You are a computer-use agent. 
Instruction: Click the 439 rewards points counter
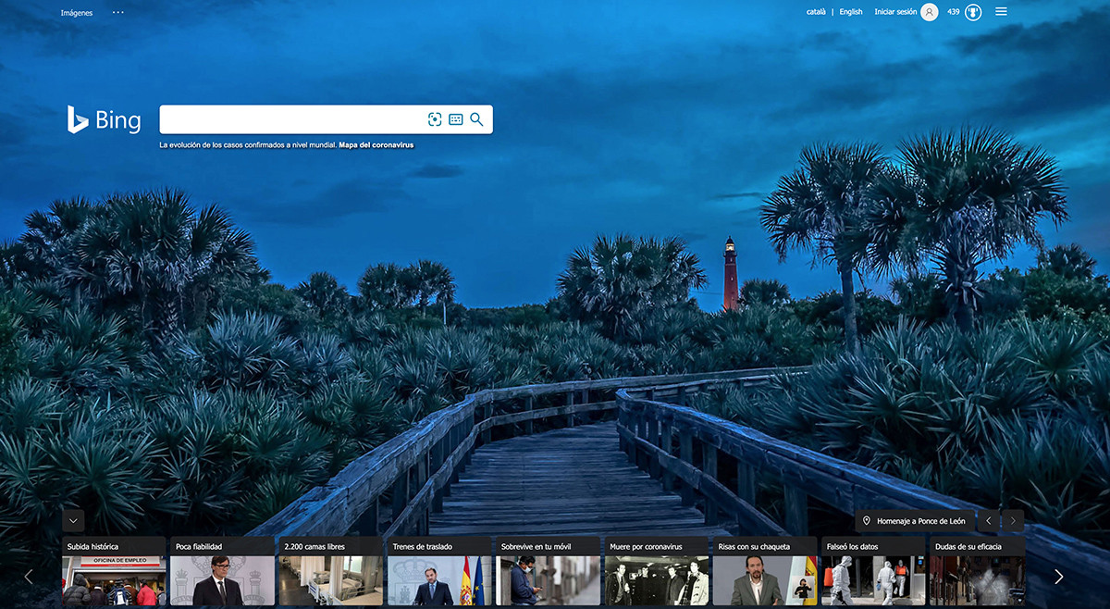952,12
